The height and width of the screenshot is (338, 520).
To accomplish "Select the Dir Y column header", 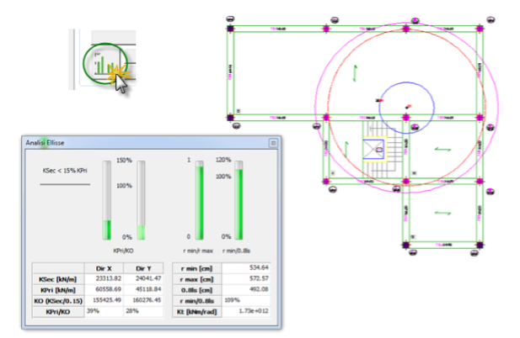I will pyautogui.click(x=143, y=268).
